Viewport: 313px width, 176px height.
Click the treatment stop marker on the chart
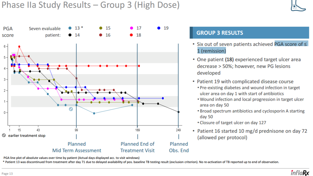71,109
